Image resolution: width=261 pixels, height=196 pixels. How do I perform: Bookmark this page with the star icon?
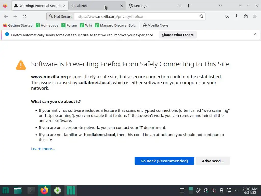point(201,17)
